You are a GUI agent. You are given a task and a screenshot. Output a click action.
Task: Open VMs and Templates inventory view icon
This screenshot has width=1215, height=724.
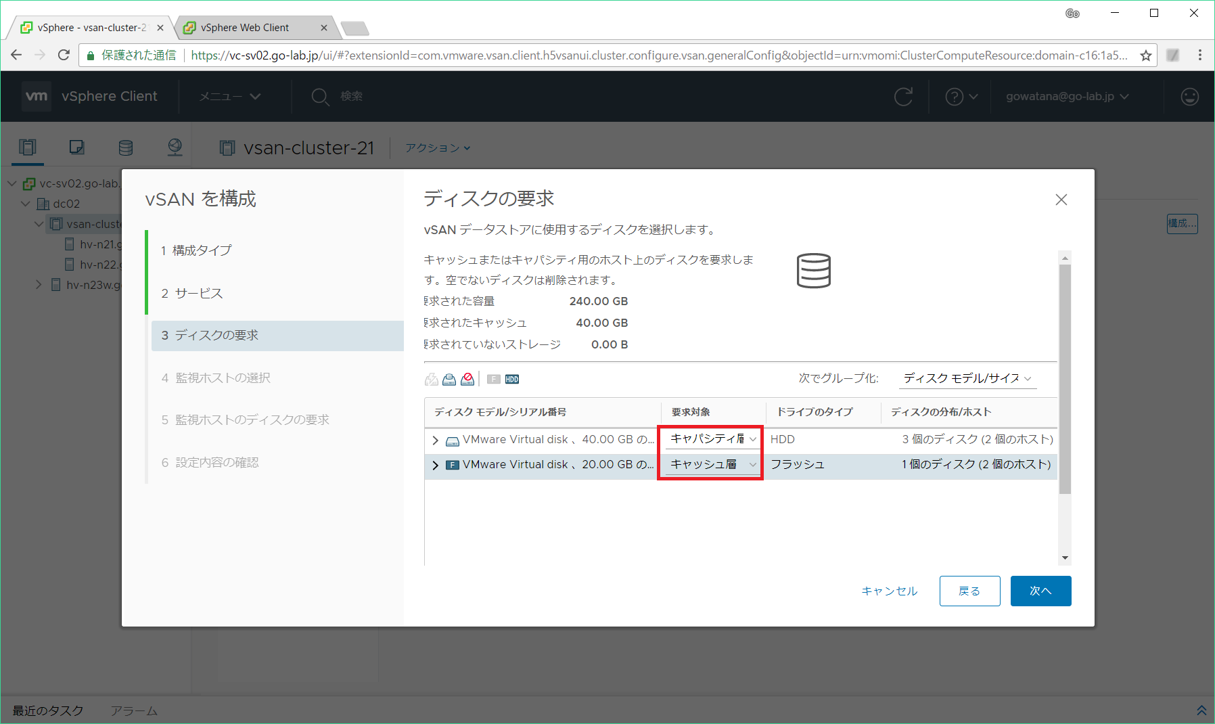click(x=77, y=148)
